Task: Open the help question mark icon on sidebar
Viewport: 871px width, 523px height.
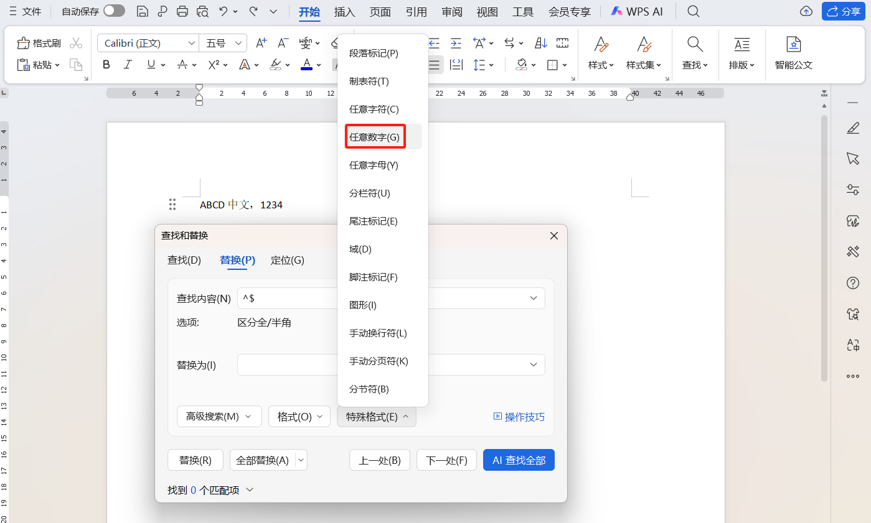Action: click(x=853, y=283)
